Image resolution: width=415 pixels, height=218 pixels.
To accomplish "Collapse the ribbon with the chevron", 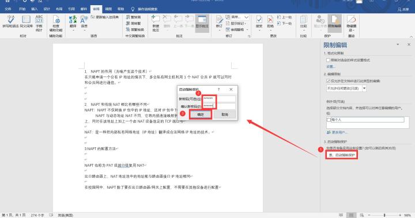I will pos(411,37).
